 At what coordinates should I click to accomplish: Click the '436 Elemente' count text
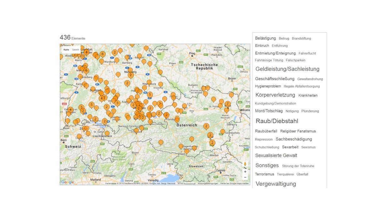(x=72, y=37)
